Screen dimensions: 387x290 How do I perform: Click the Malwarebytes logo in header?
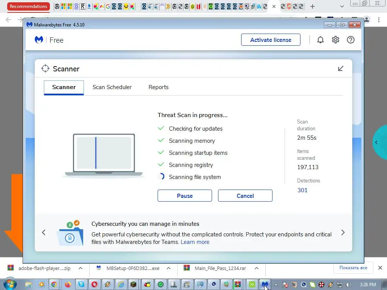[39, 40]
